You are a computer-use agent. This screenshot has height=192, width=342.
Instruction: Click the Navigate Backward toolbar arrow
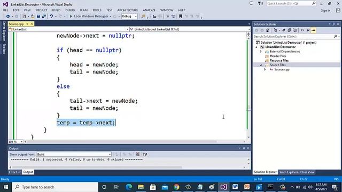(x=8, y=17)
